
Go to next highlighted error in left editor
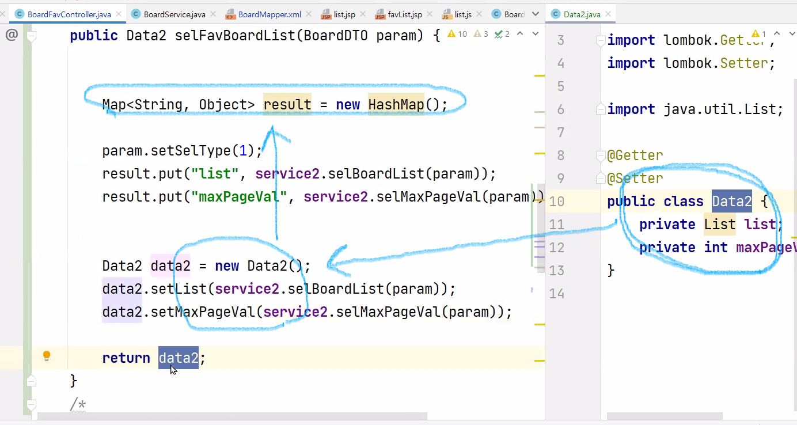click(x=535, y=34)
